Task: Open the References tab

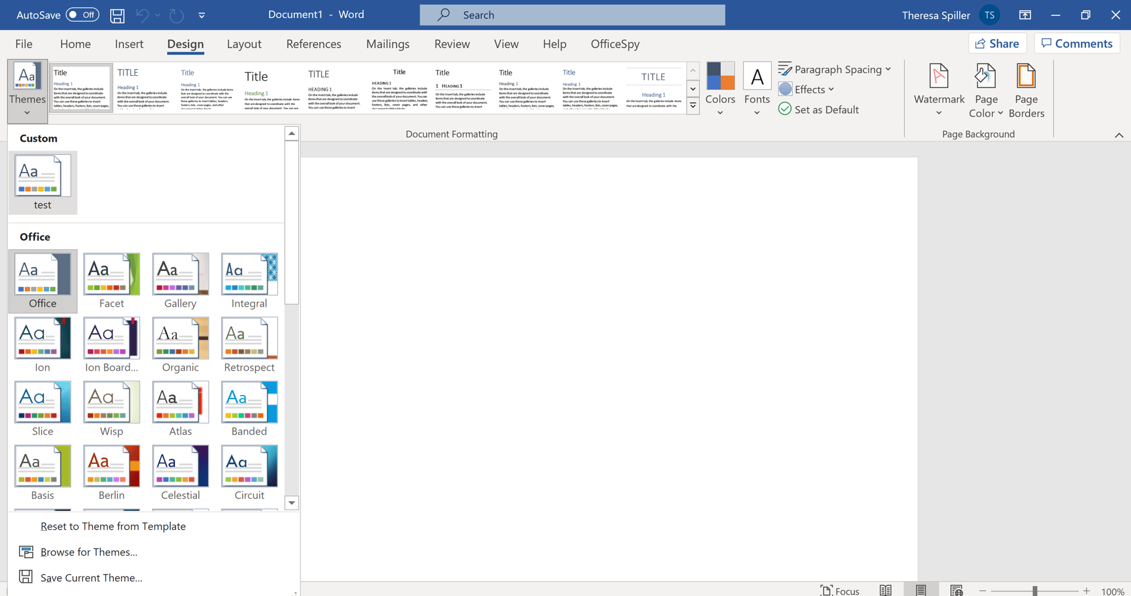Action: [314, 44]
